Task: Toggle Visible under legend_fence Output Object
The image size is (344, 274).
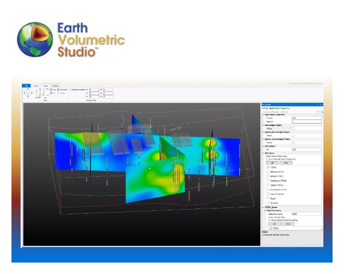Action: click(x=294, y=136)
